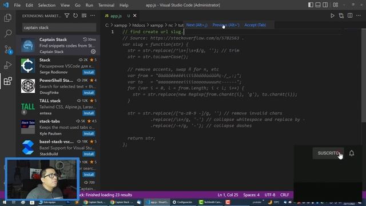
Task: Toggle primary side bar visibility
Action: click(x=311, y=5)
